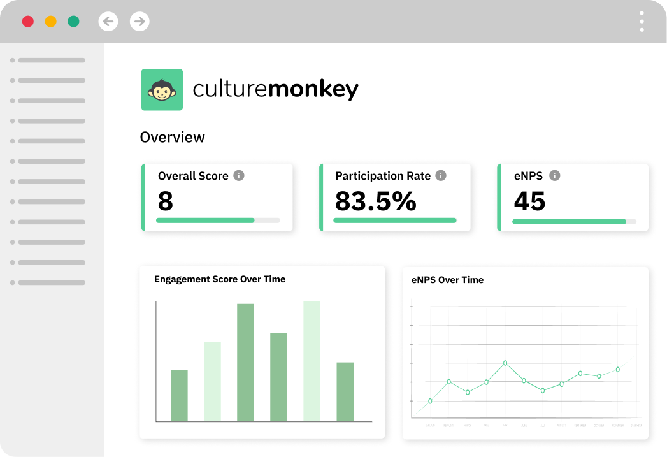Click the Overall Score label
This screenshot has height=457, width=667.
[193, 176]
